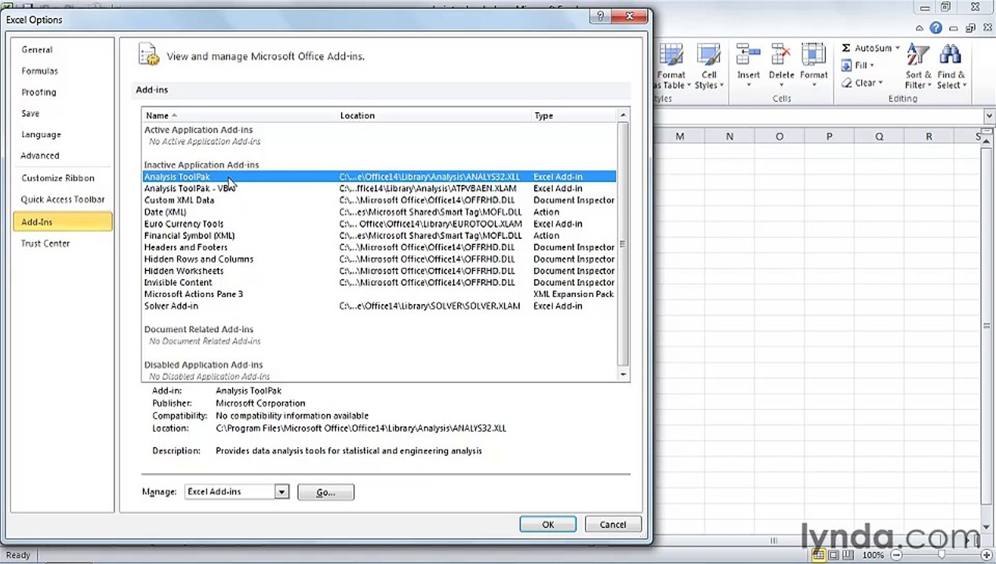This screenshot has height=564, width=996.
Task: Select Hidden Rows and Columns row
Action: [379, 258]
